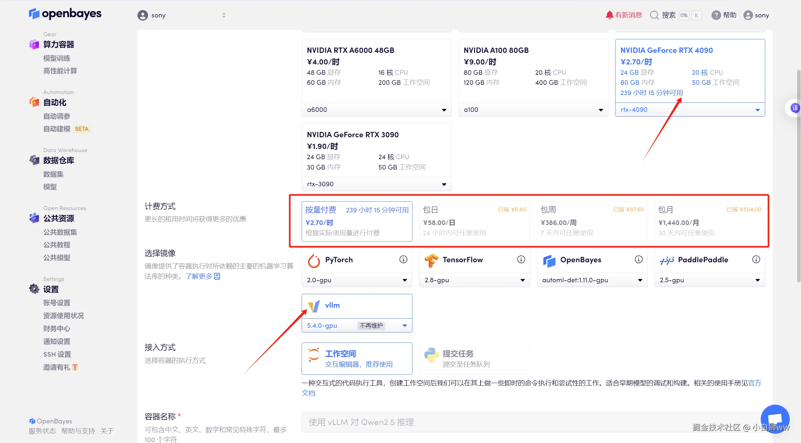
Task: Open help question mark icon
Action: click(x=716, y=15)
